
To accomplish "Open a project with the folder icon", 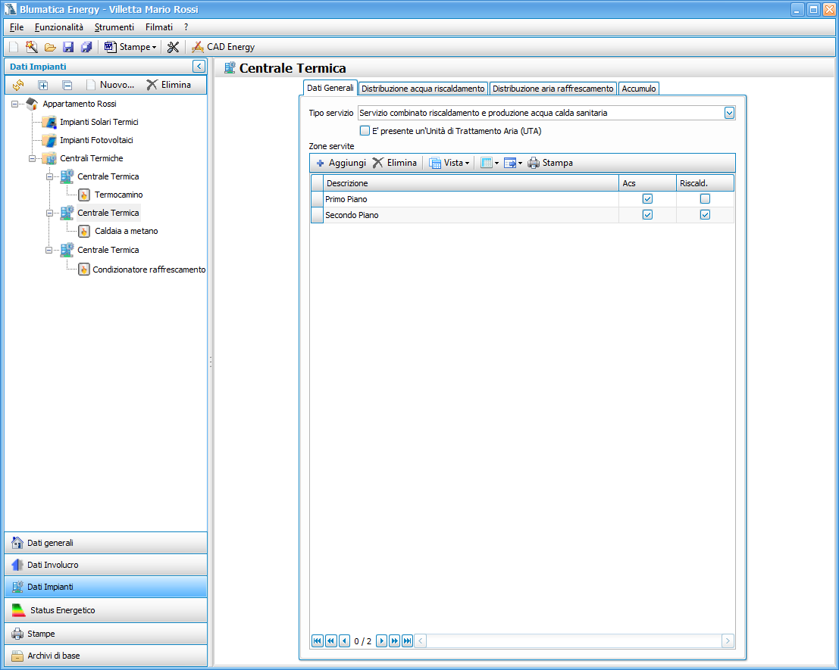I will 50,47.
